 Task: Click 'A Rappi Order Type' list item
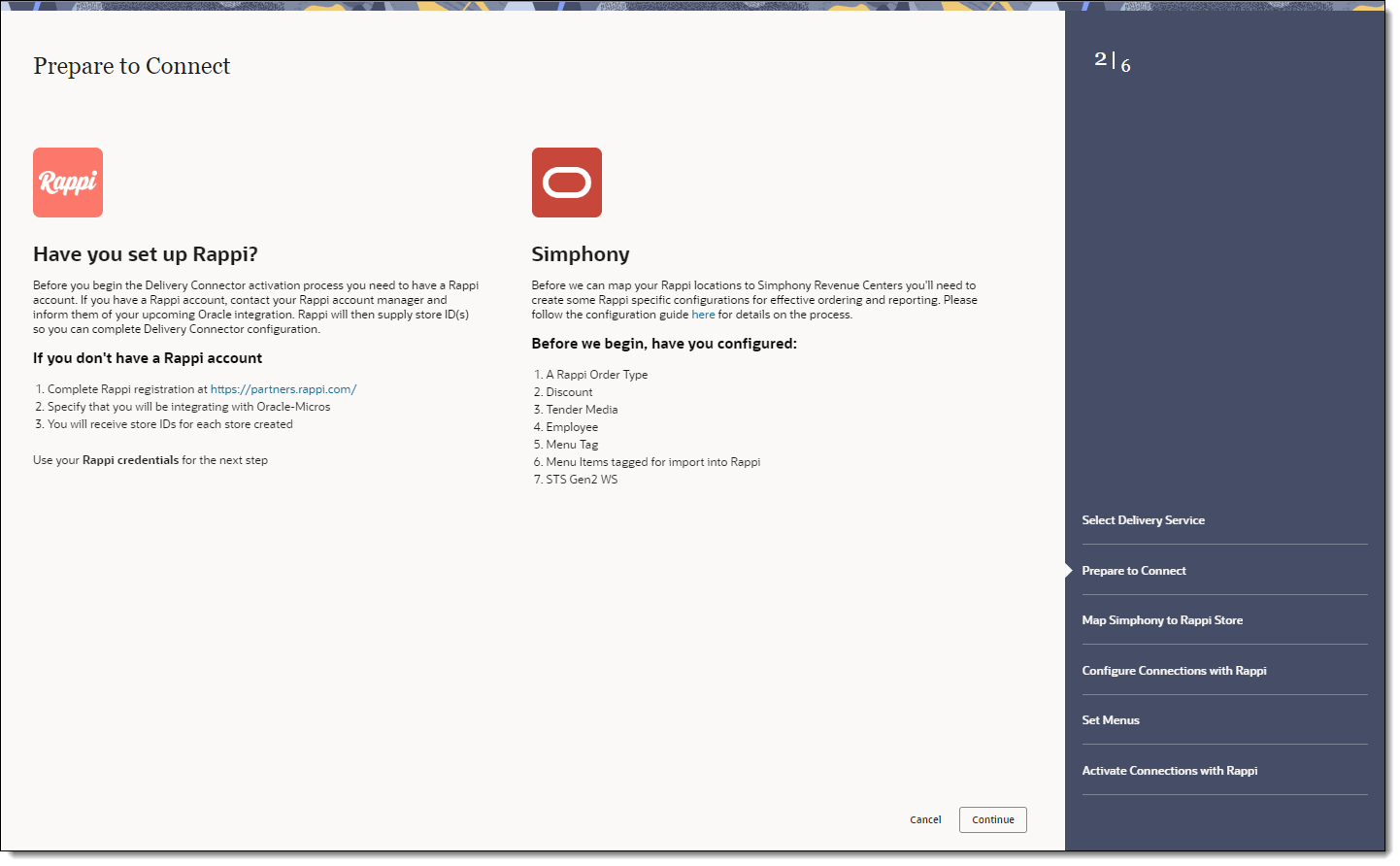coord(596,375)
